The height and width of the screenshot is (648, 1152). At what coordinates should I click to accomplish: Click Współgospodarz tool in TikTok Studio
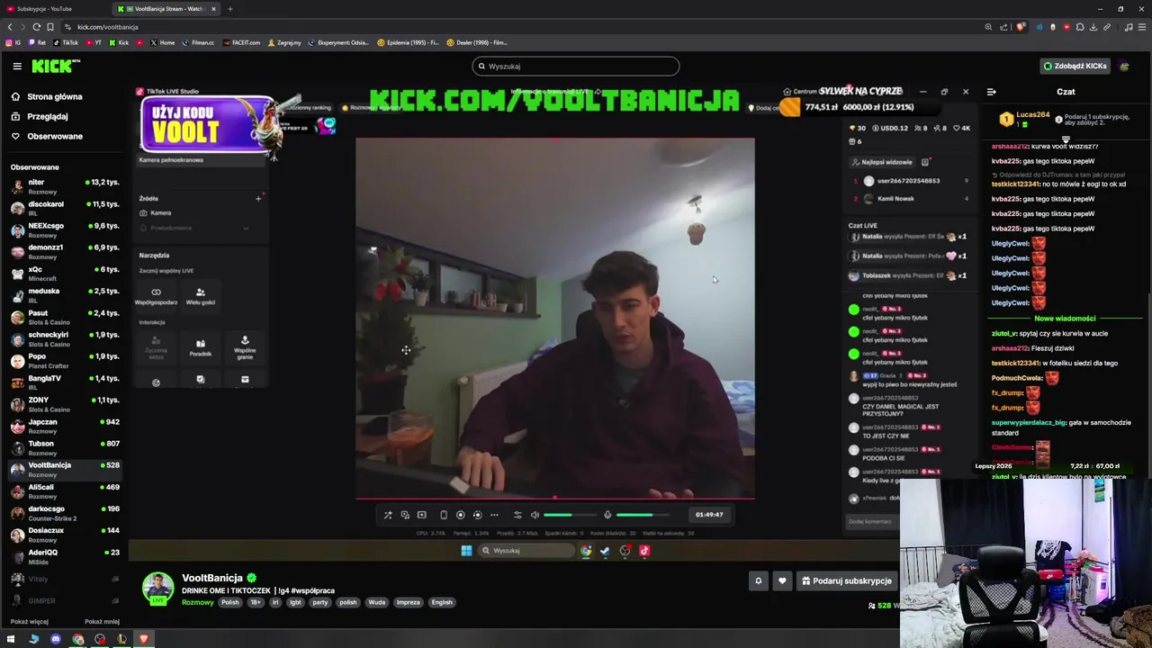[x=156, y=296]
